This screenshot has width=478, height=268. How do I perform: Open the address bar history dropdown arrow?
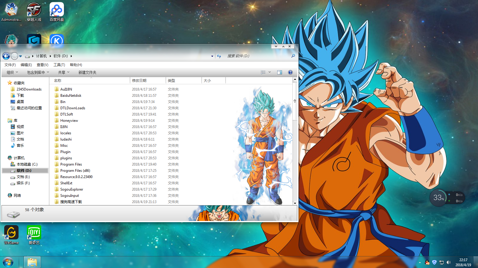[x=212, y=56]
